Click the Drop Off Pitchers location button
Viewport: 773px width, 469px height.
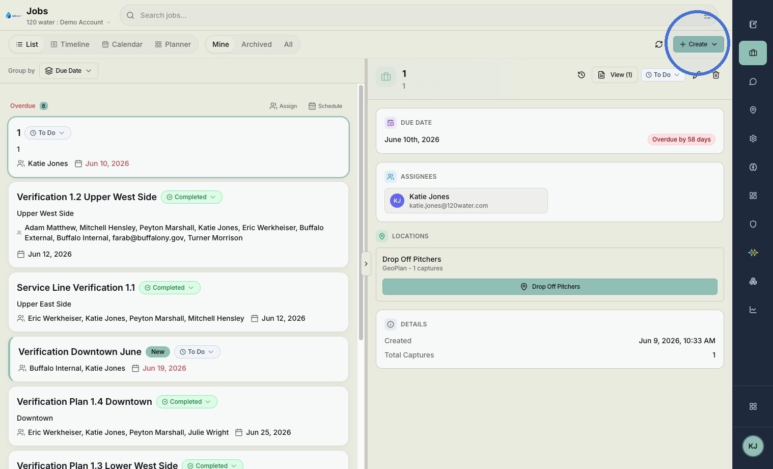coord(549,287)
